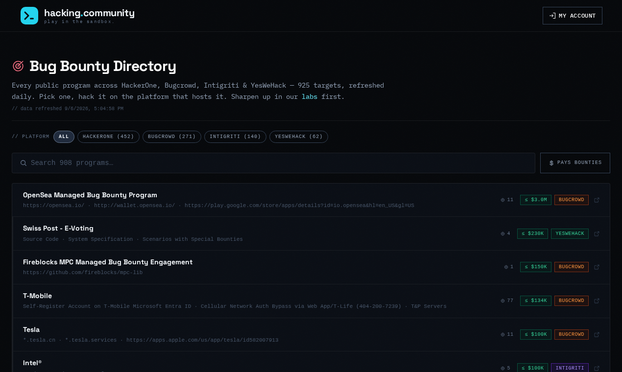Viewport: 622px width, 372px height.
Task: Click the sign-in arrow icon in My Account
Action: (x=552, y=16)
